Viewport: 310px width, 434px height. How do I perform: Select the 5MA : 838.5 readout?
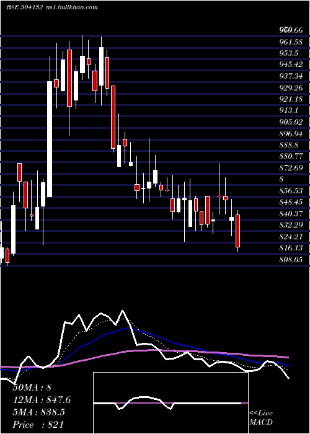[38, 412]
